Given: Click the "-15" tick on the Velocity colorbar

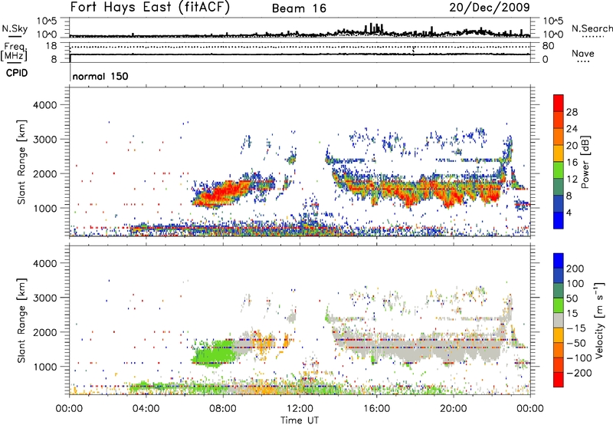Looking at the screenshot, I should pos(576,328).
